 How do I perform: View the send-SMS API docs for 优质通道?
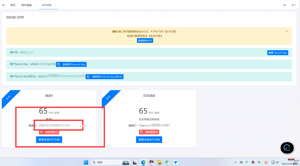point(149,140)
